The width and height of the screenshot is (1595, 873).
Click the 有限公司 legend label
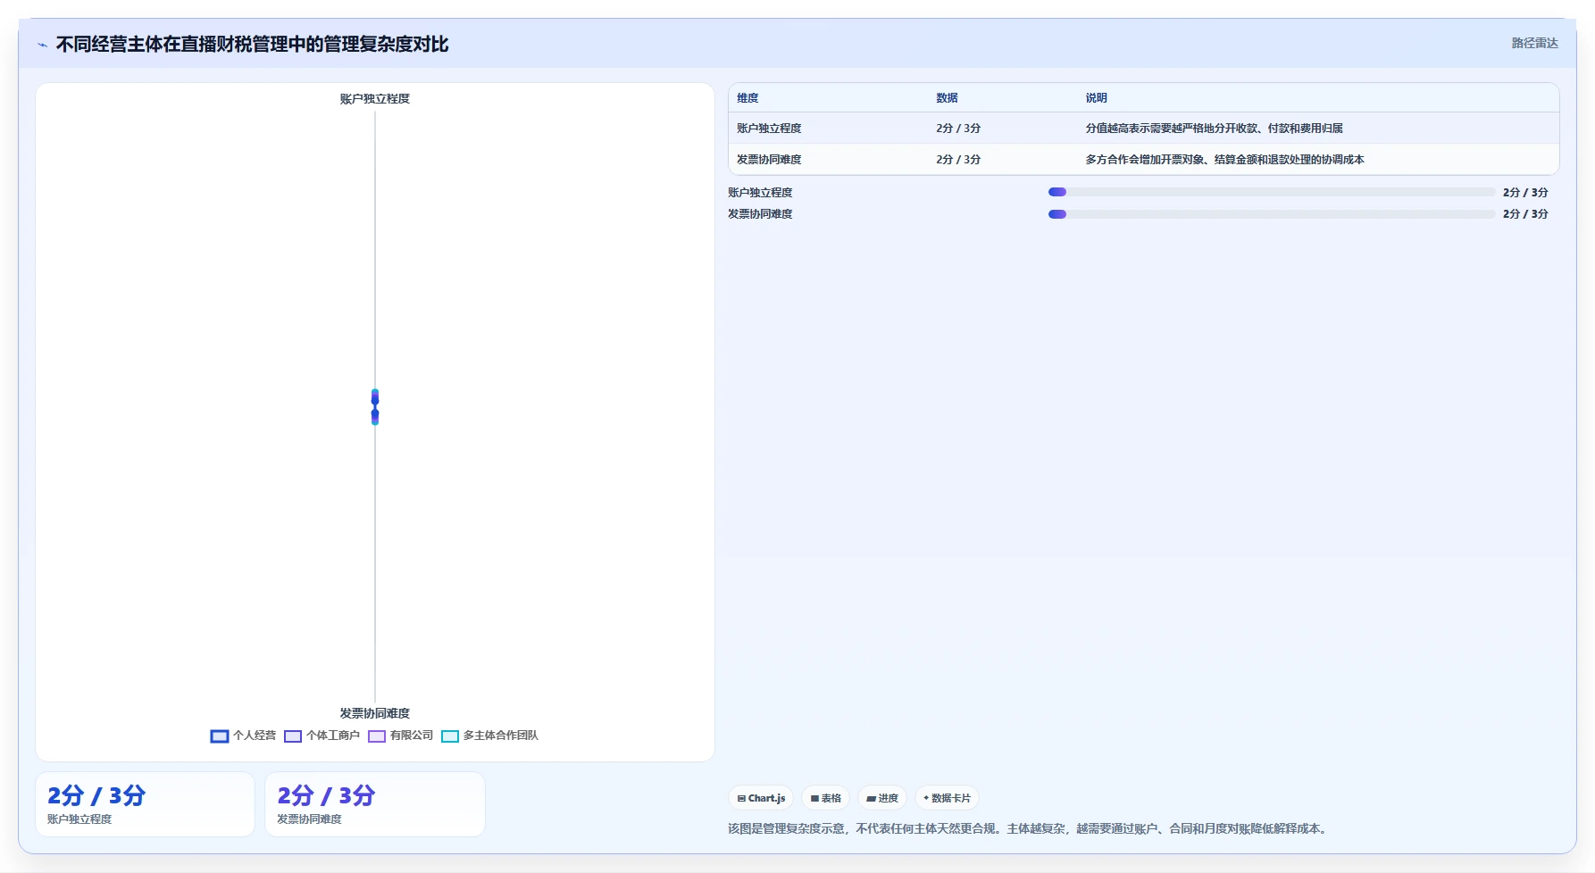[x=412, y=736]
